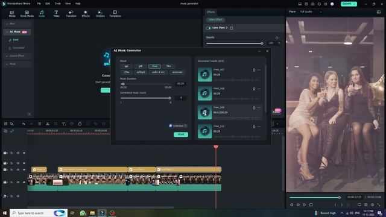
Task: Download the free_010 generated track
Action: tap(254, 127)
